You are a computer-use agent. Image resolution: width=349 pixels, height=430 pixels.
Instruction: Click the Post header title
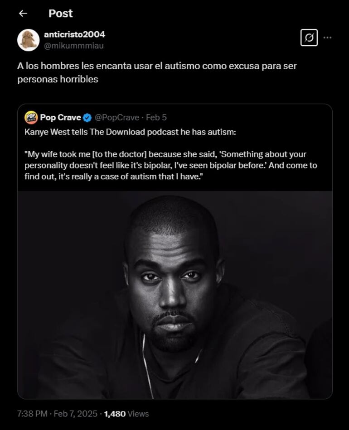pos(60,14)
